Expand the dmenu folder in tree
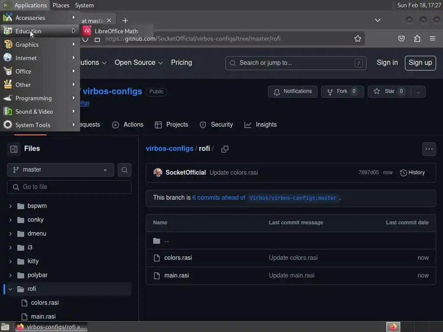The height and width of the screenshot is (332, 443). 10,234
